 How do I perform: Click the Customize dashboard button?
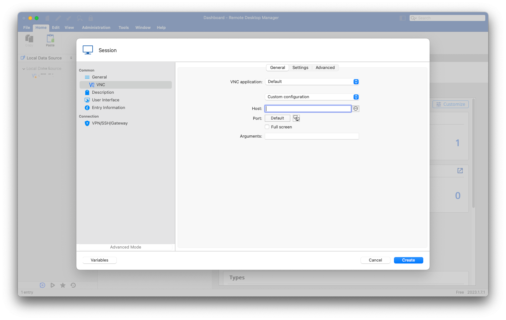[451, 104]
